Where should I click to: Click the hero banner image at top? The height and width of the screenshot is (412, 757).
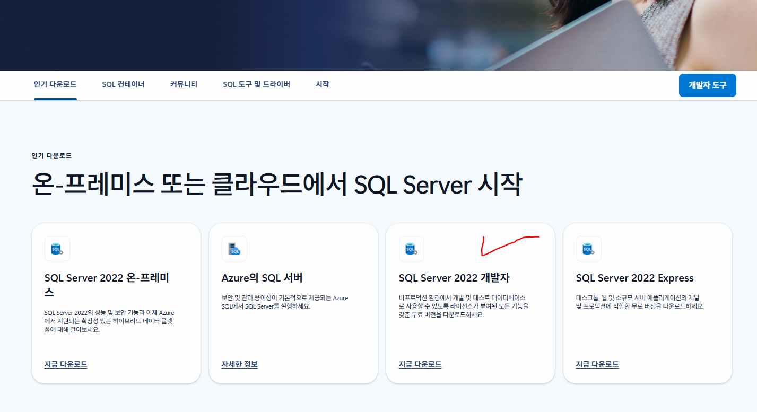pos(378,35)
